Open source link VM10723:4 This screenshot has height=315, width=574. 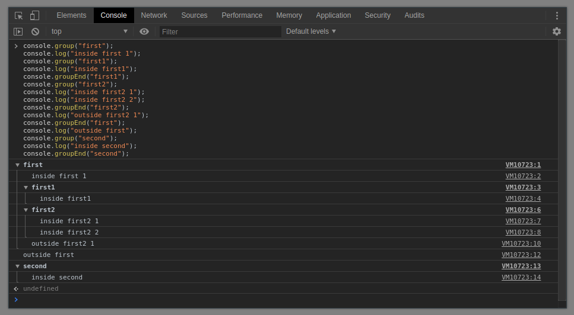523,199
